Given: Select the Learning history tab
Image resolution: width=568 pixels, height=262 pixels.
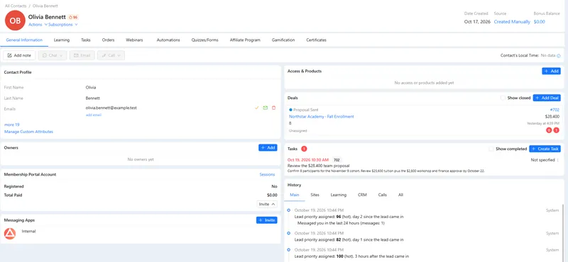Looking at the screenshot, I should (x=339, y=195).
